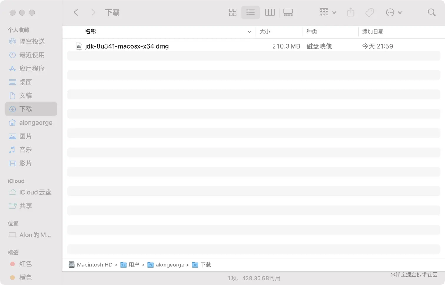Click the 今天 21:59 date cell
Image resolution: width=445 pixels, height=285 pixels.
[377, 46]
